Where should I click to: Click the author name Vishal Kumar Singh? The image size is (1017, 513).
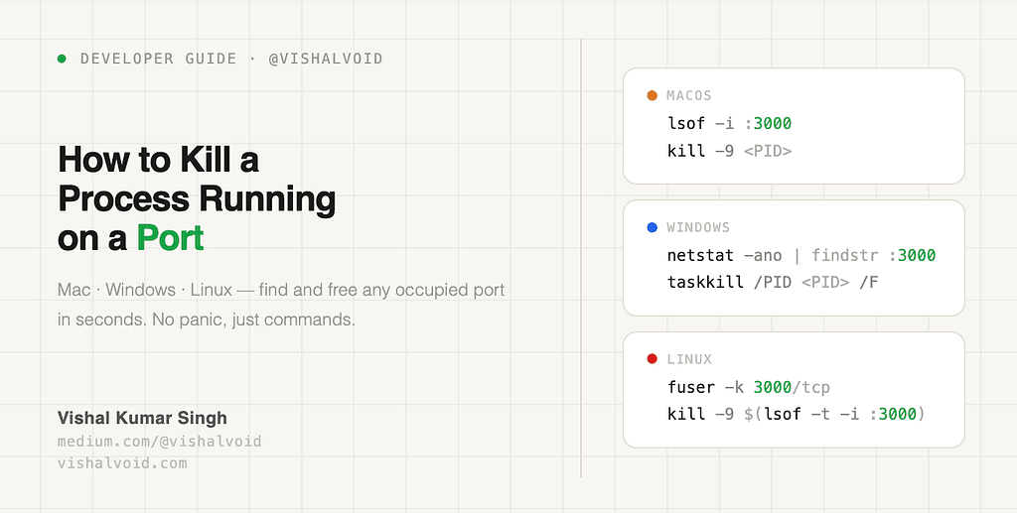pos(142,418)
